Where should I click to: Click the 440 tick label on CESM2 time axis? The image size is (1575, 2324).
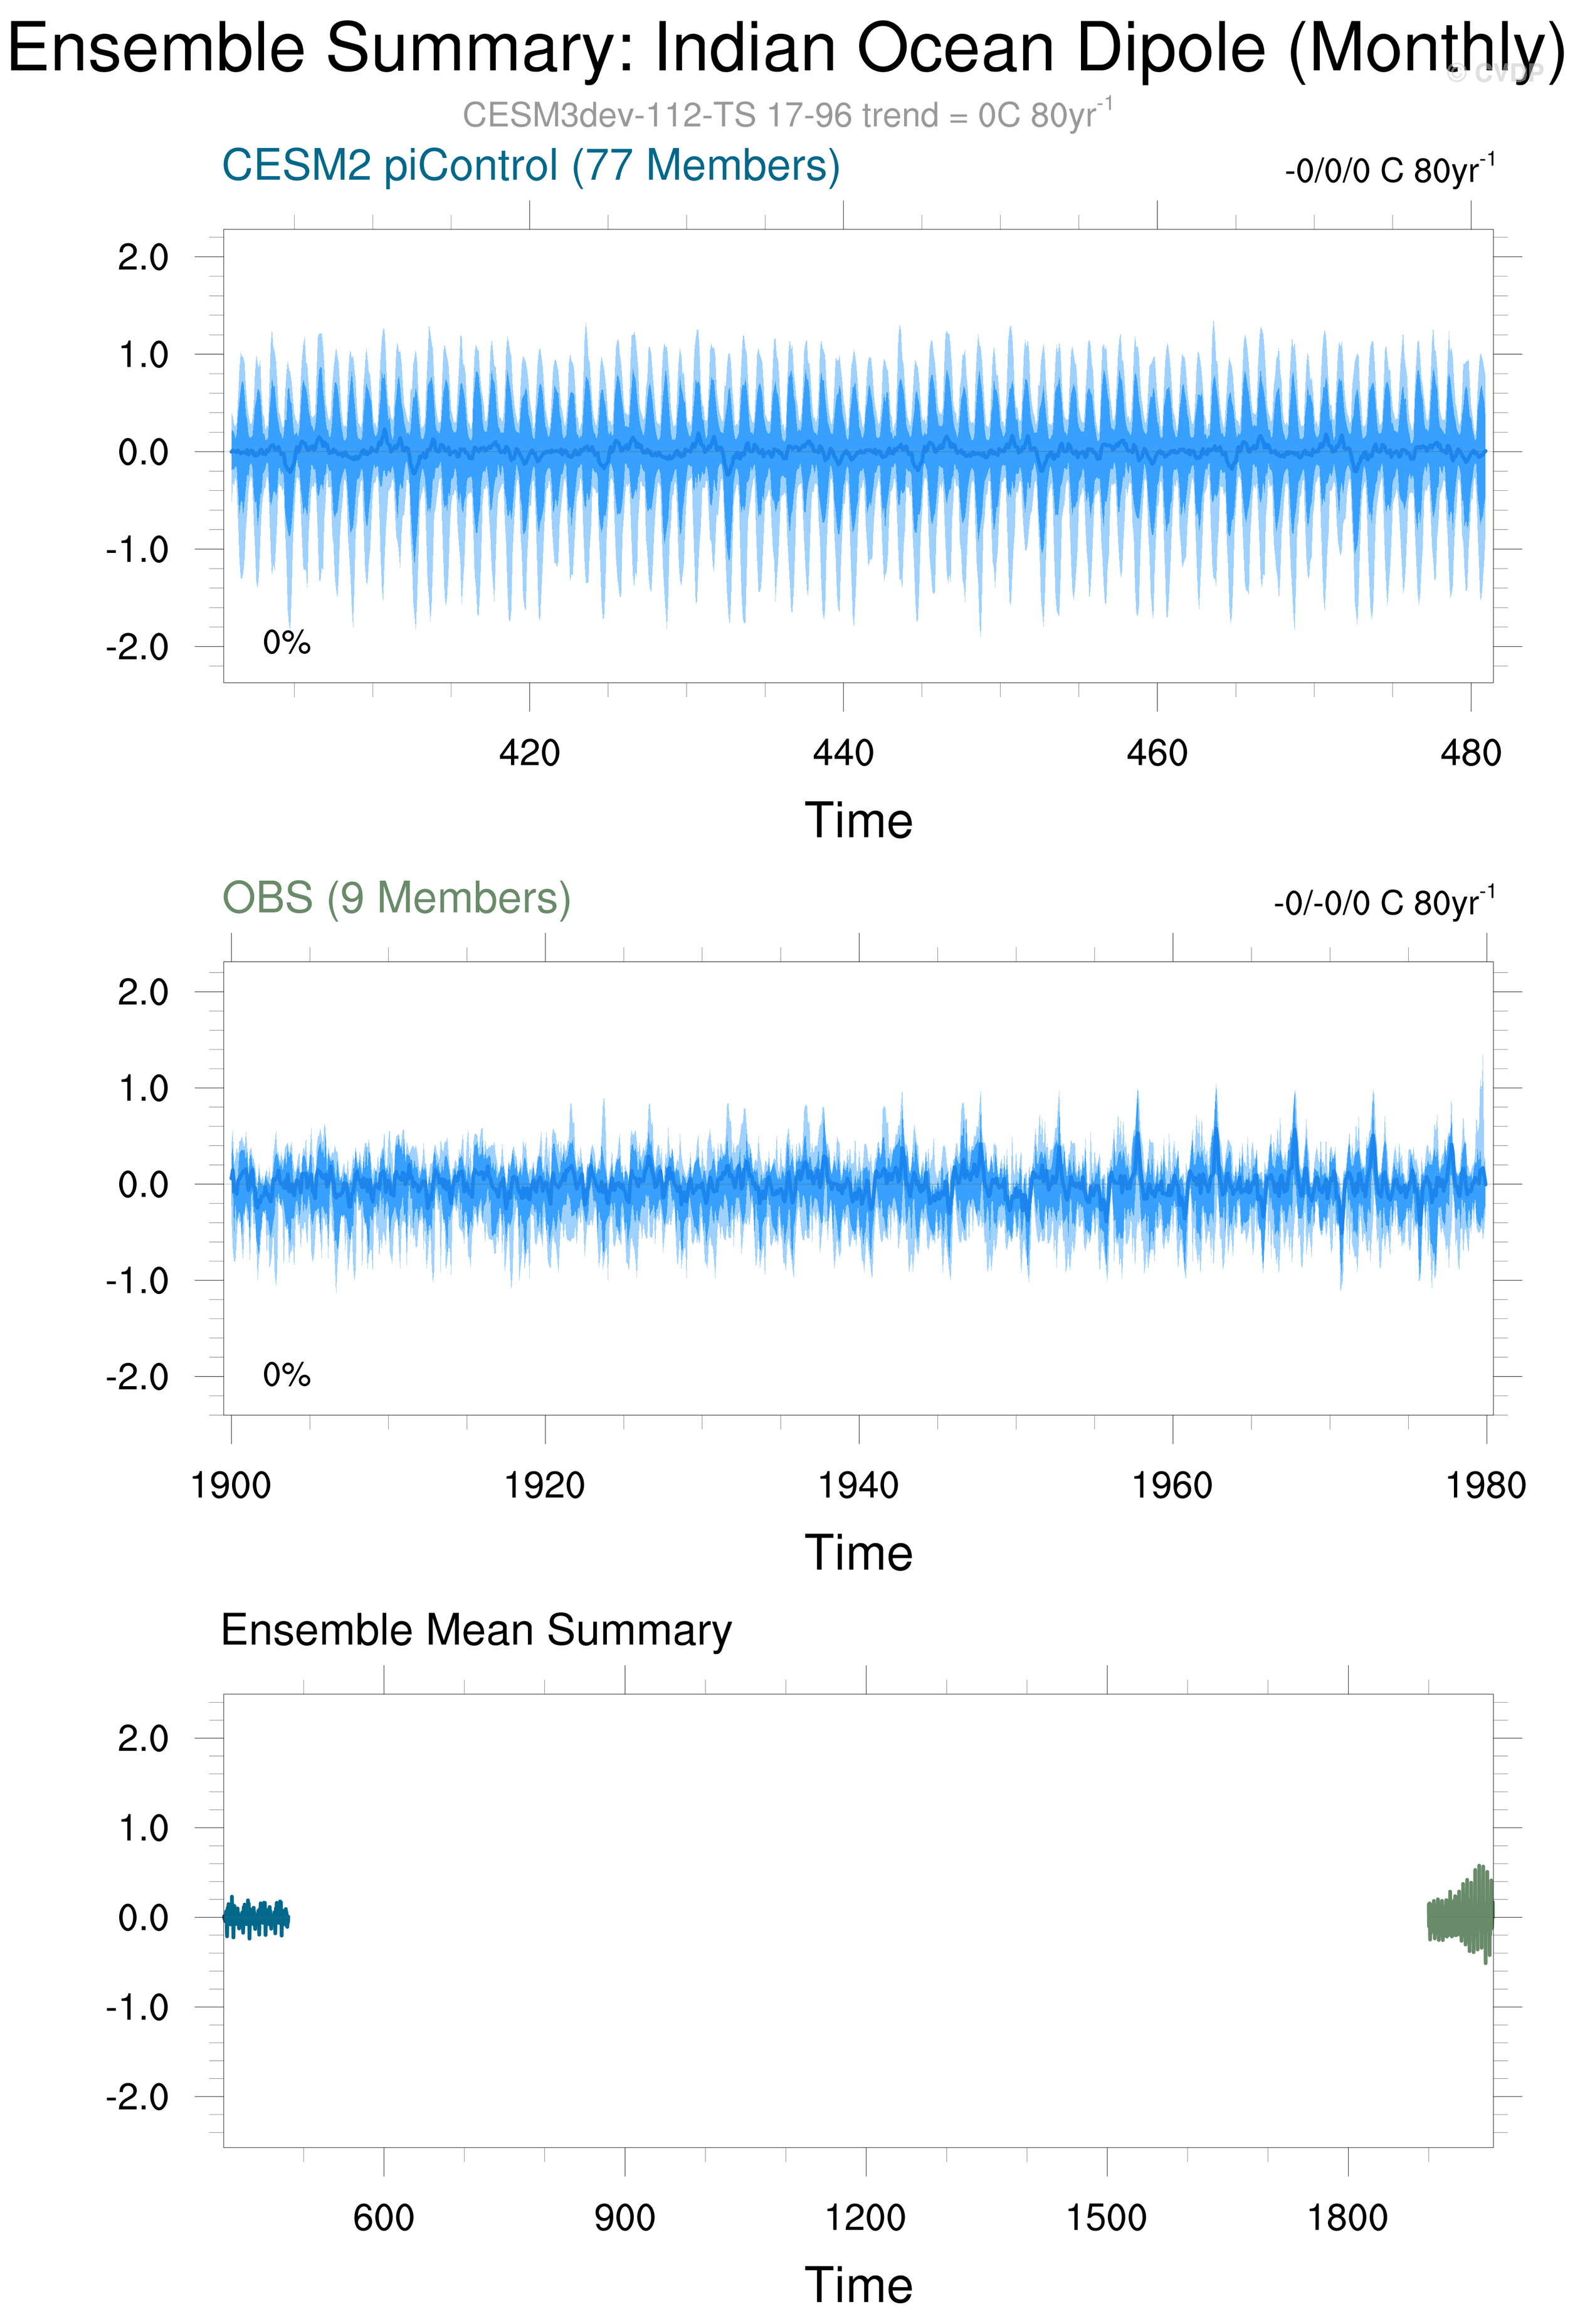point(843,752)
